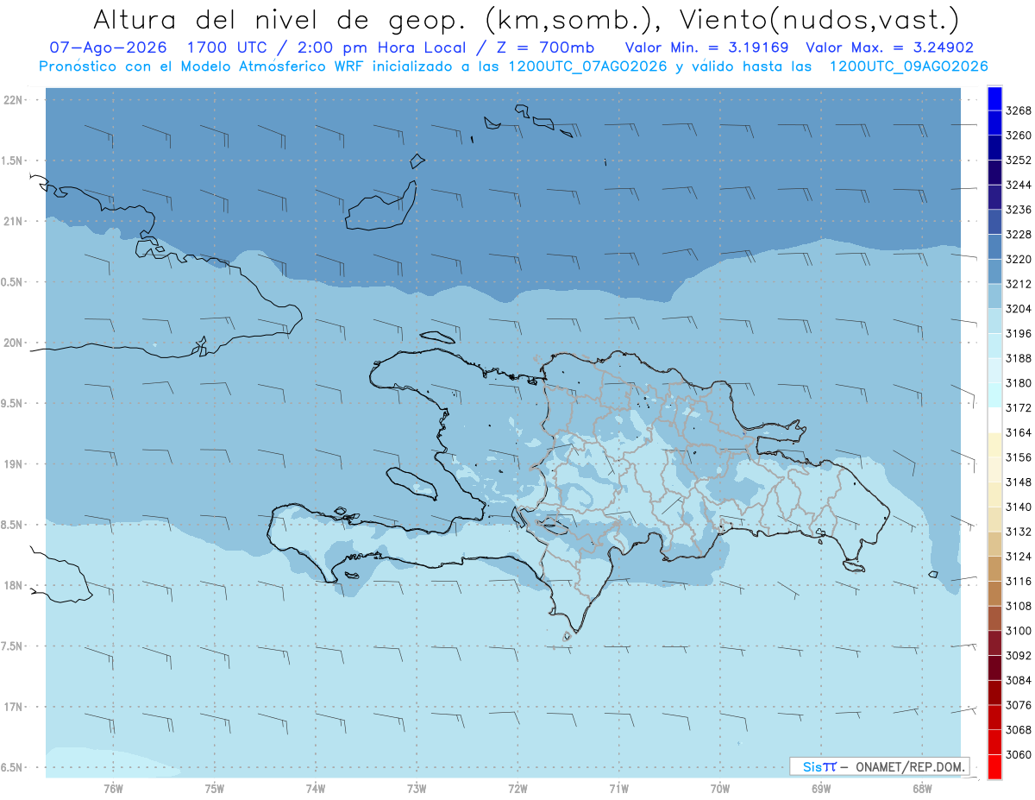Pick the bright blue swatch above 3268

tap(994, 98)
